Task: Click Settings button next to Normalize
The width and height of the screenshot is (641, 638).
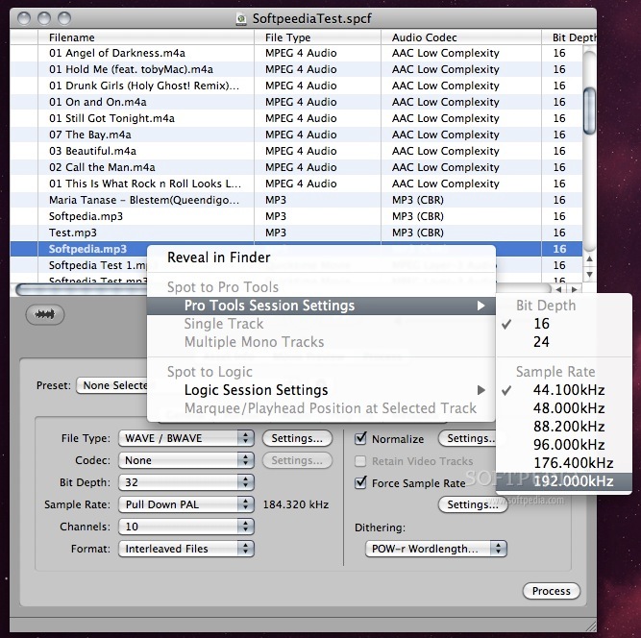Action: 467,438
